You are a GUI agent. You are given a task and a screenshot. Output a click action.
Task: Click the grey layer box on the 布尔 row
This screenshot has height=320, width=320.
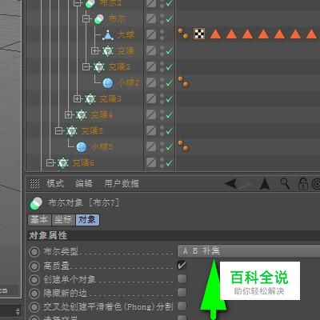[x=151, y=18]
